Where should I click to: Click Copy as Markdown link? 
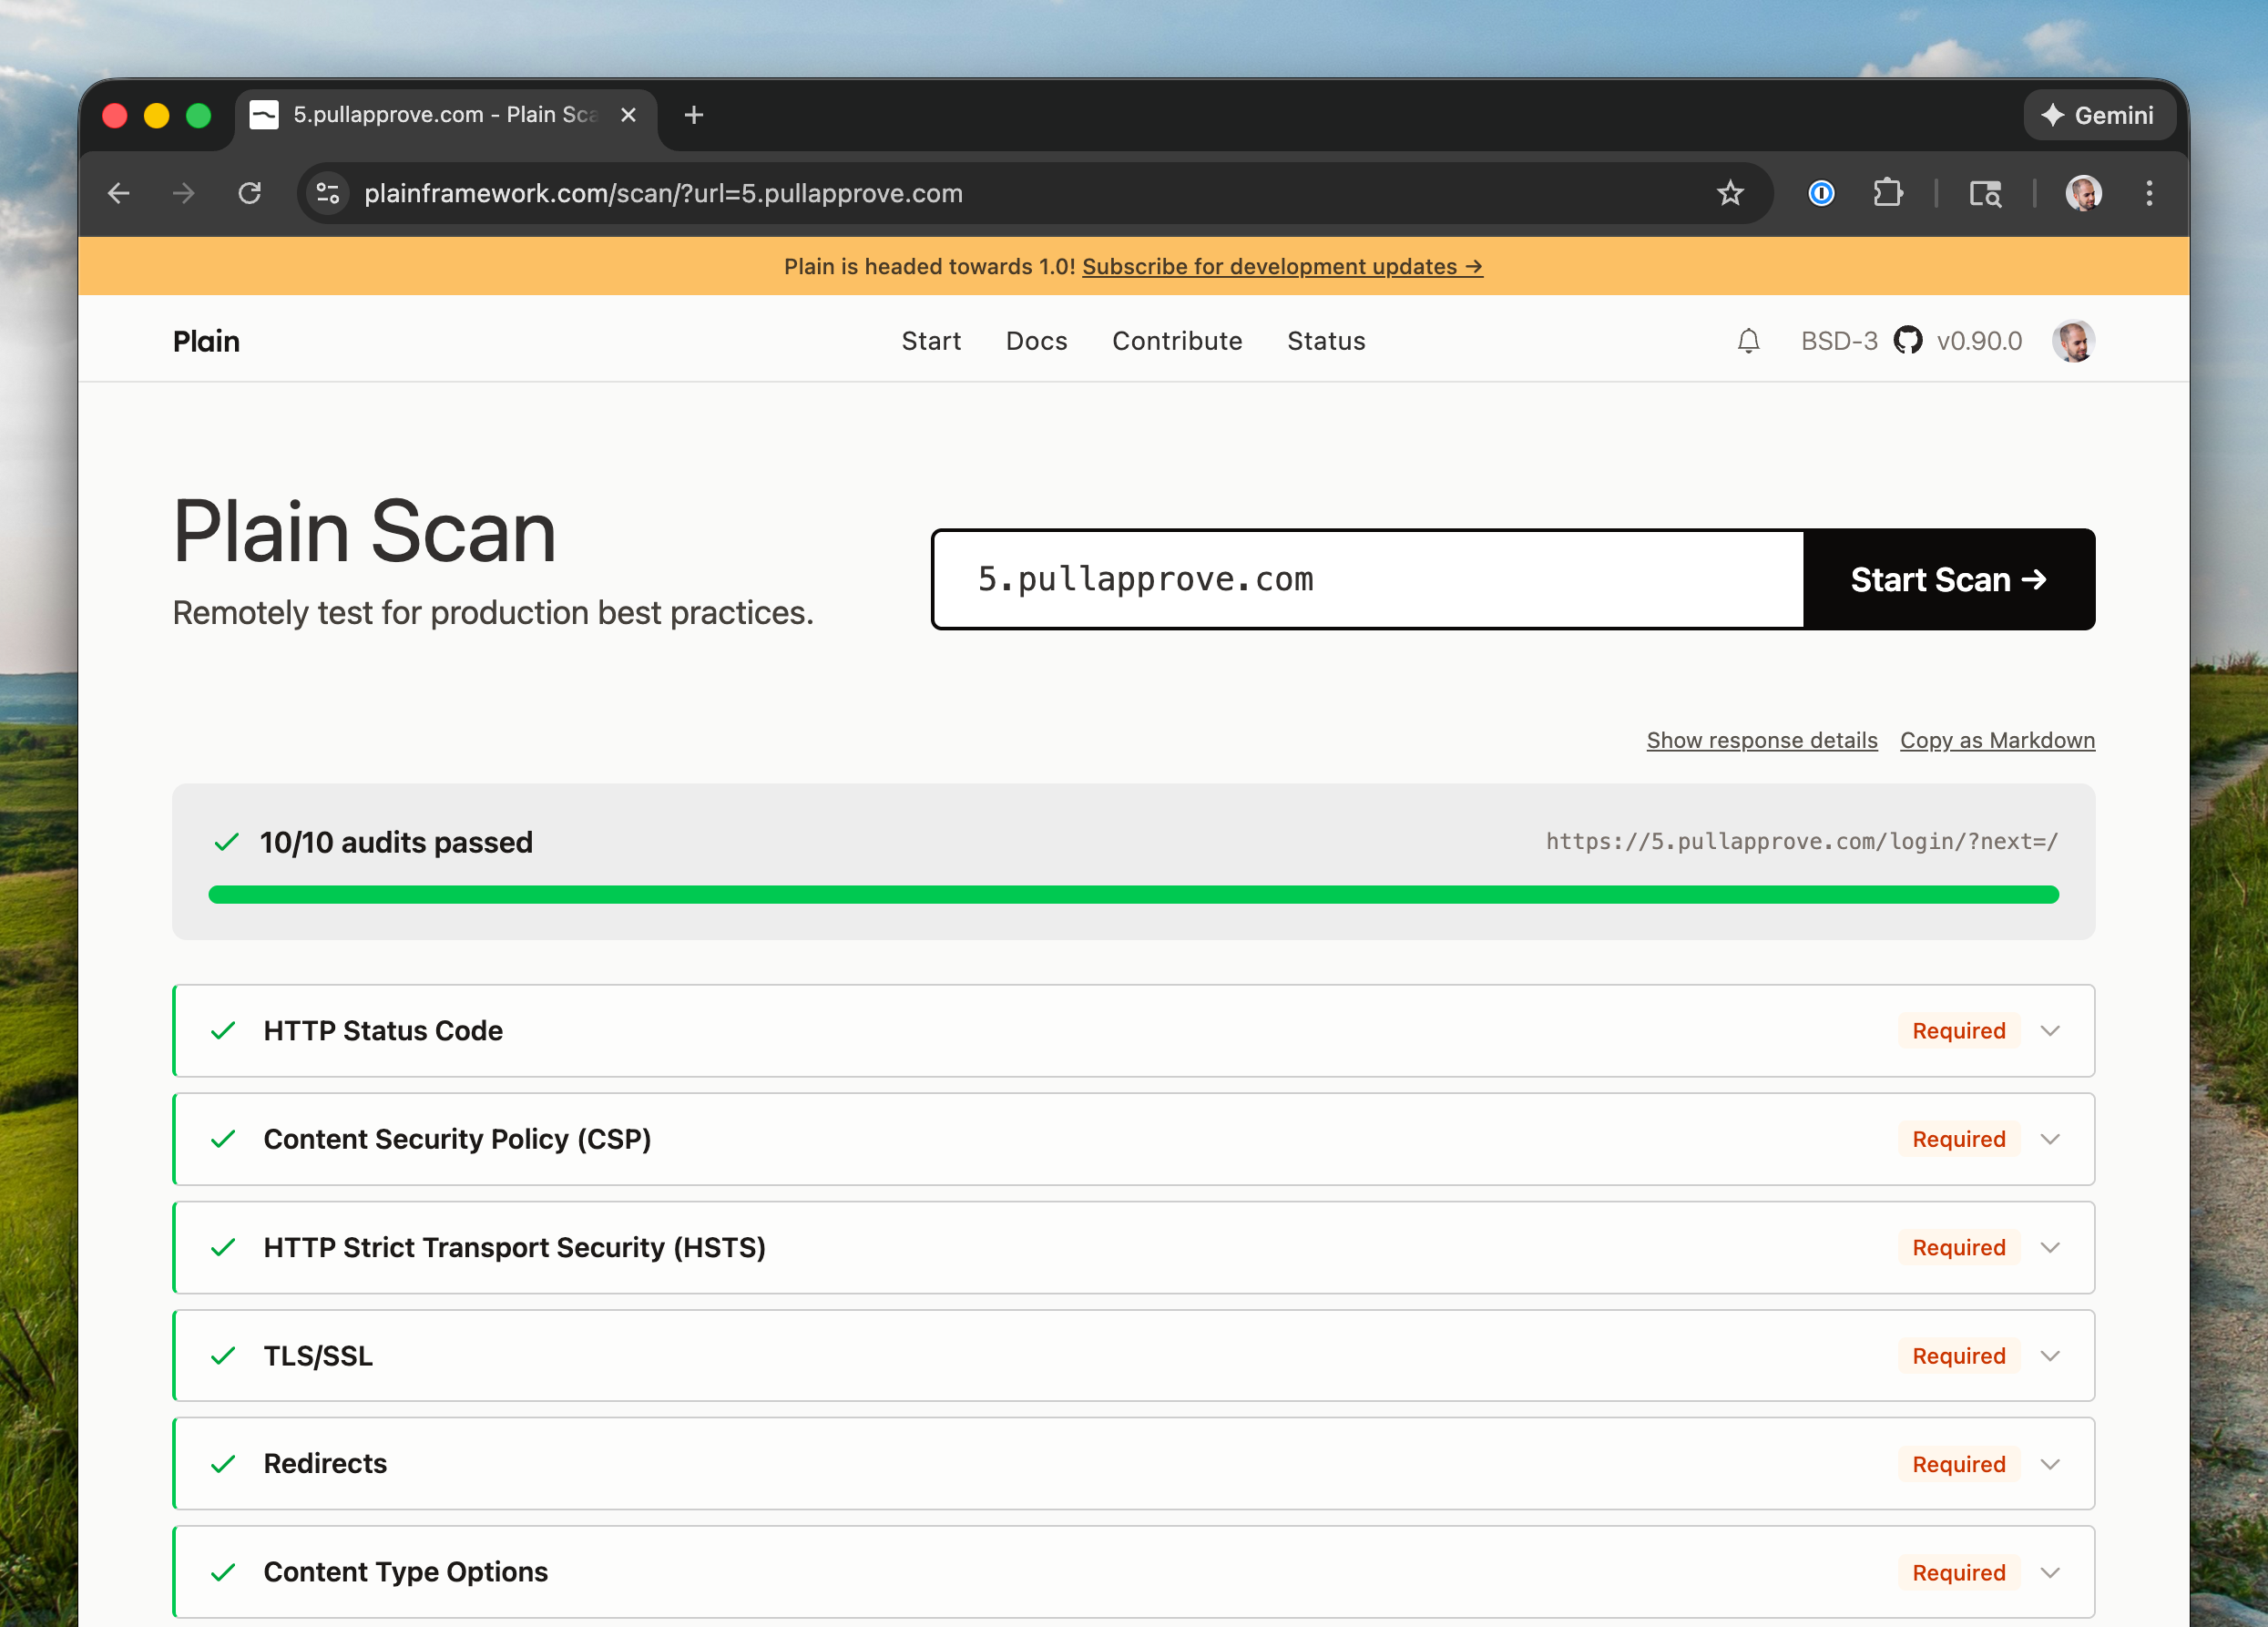(x=1996, y=740)
